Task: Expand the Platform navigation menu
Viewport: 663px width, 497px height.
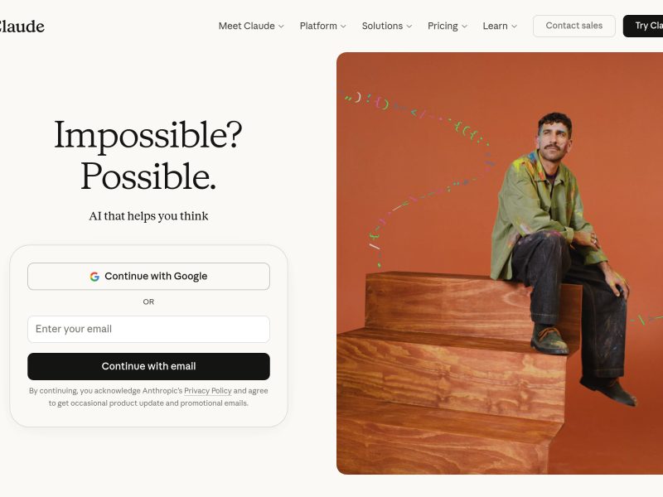Action: tap(323, 26)
